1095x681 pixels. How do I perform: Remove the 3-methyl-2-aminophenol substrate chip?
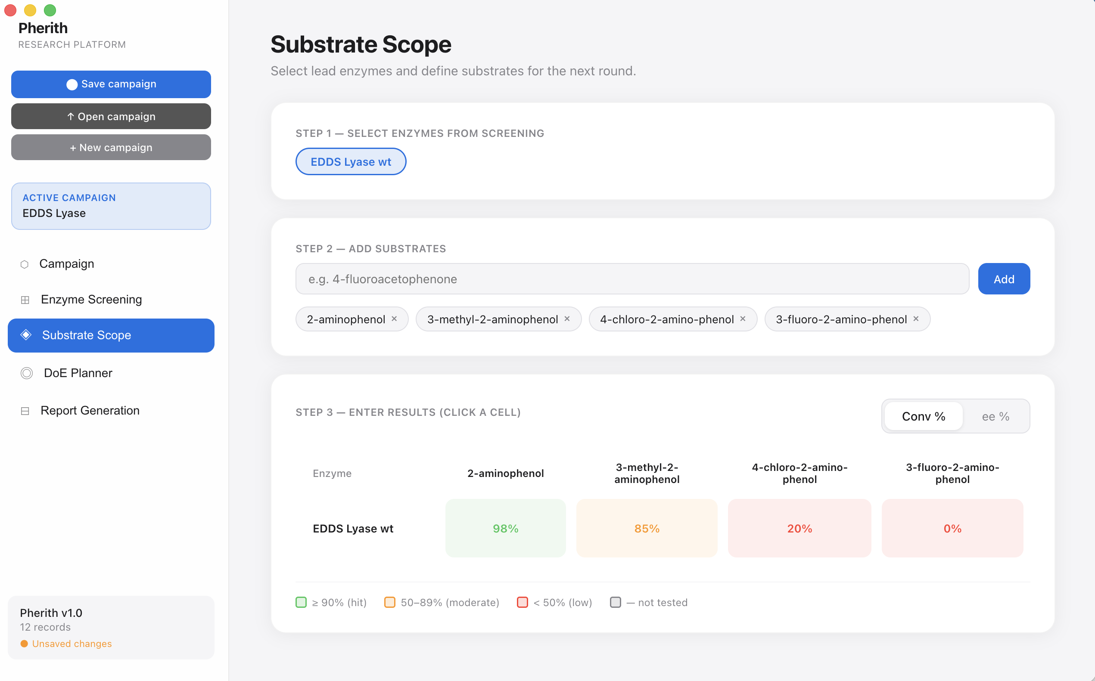pyautogui.click(x=567, y=319)
